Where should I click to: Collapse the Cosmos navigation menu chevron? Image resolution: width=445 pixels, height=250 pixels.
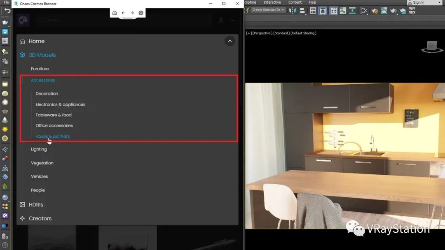[x=230, y=41]
